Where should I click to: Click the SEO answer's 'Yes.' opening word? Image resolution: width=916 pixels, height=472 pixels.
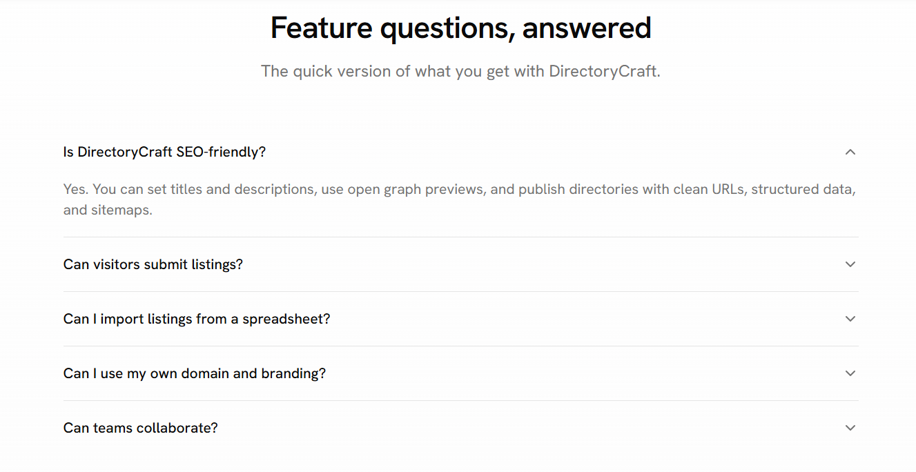click(x=76, y=189)
